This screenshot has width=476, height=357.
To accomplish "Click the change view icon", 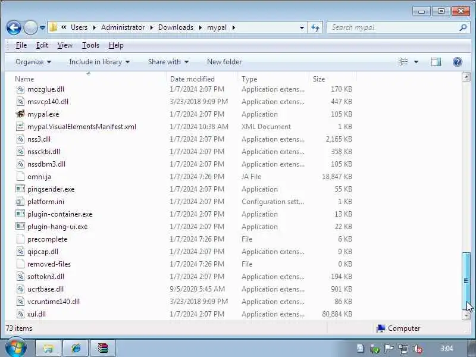I will 403,62.
